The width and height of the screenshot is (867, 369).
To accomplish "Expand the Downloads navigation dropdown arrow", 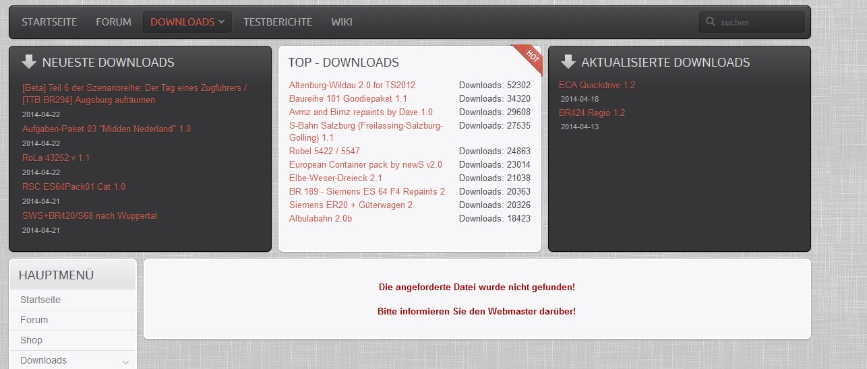I will [x=221, y=22].
